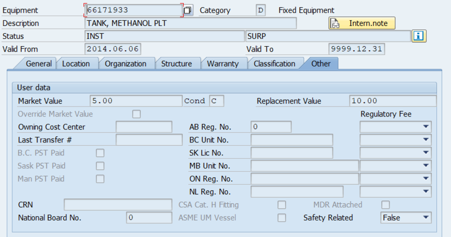Viewport: 451px width, 237px height.
Task: Switch to the Classification tab
Action: 275,64
